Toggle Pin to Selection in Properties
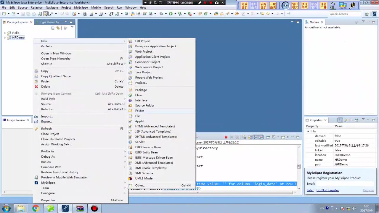 tap(356, 120)
